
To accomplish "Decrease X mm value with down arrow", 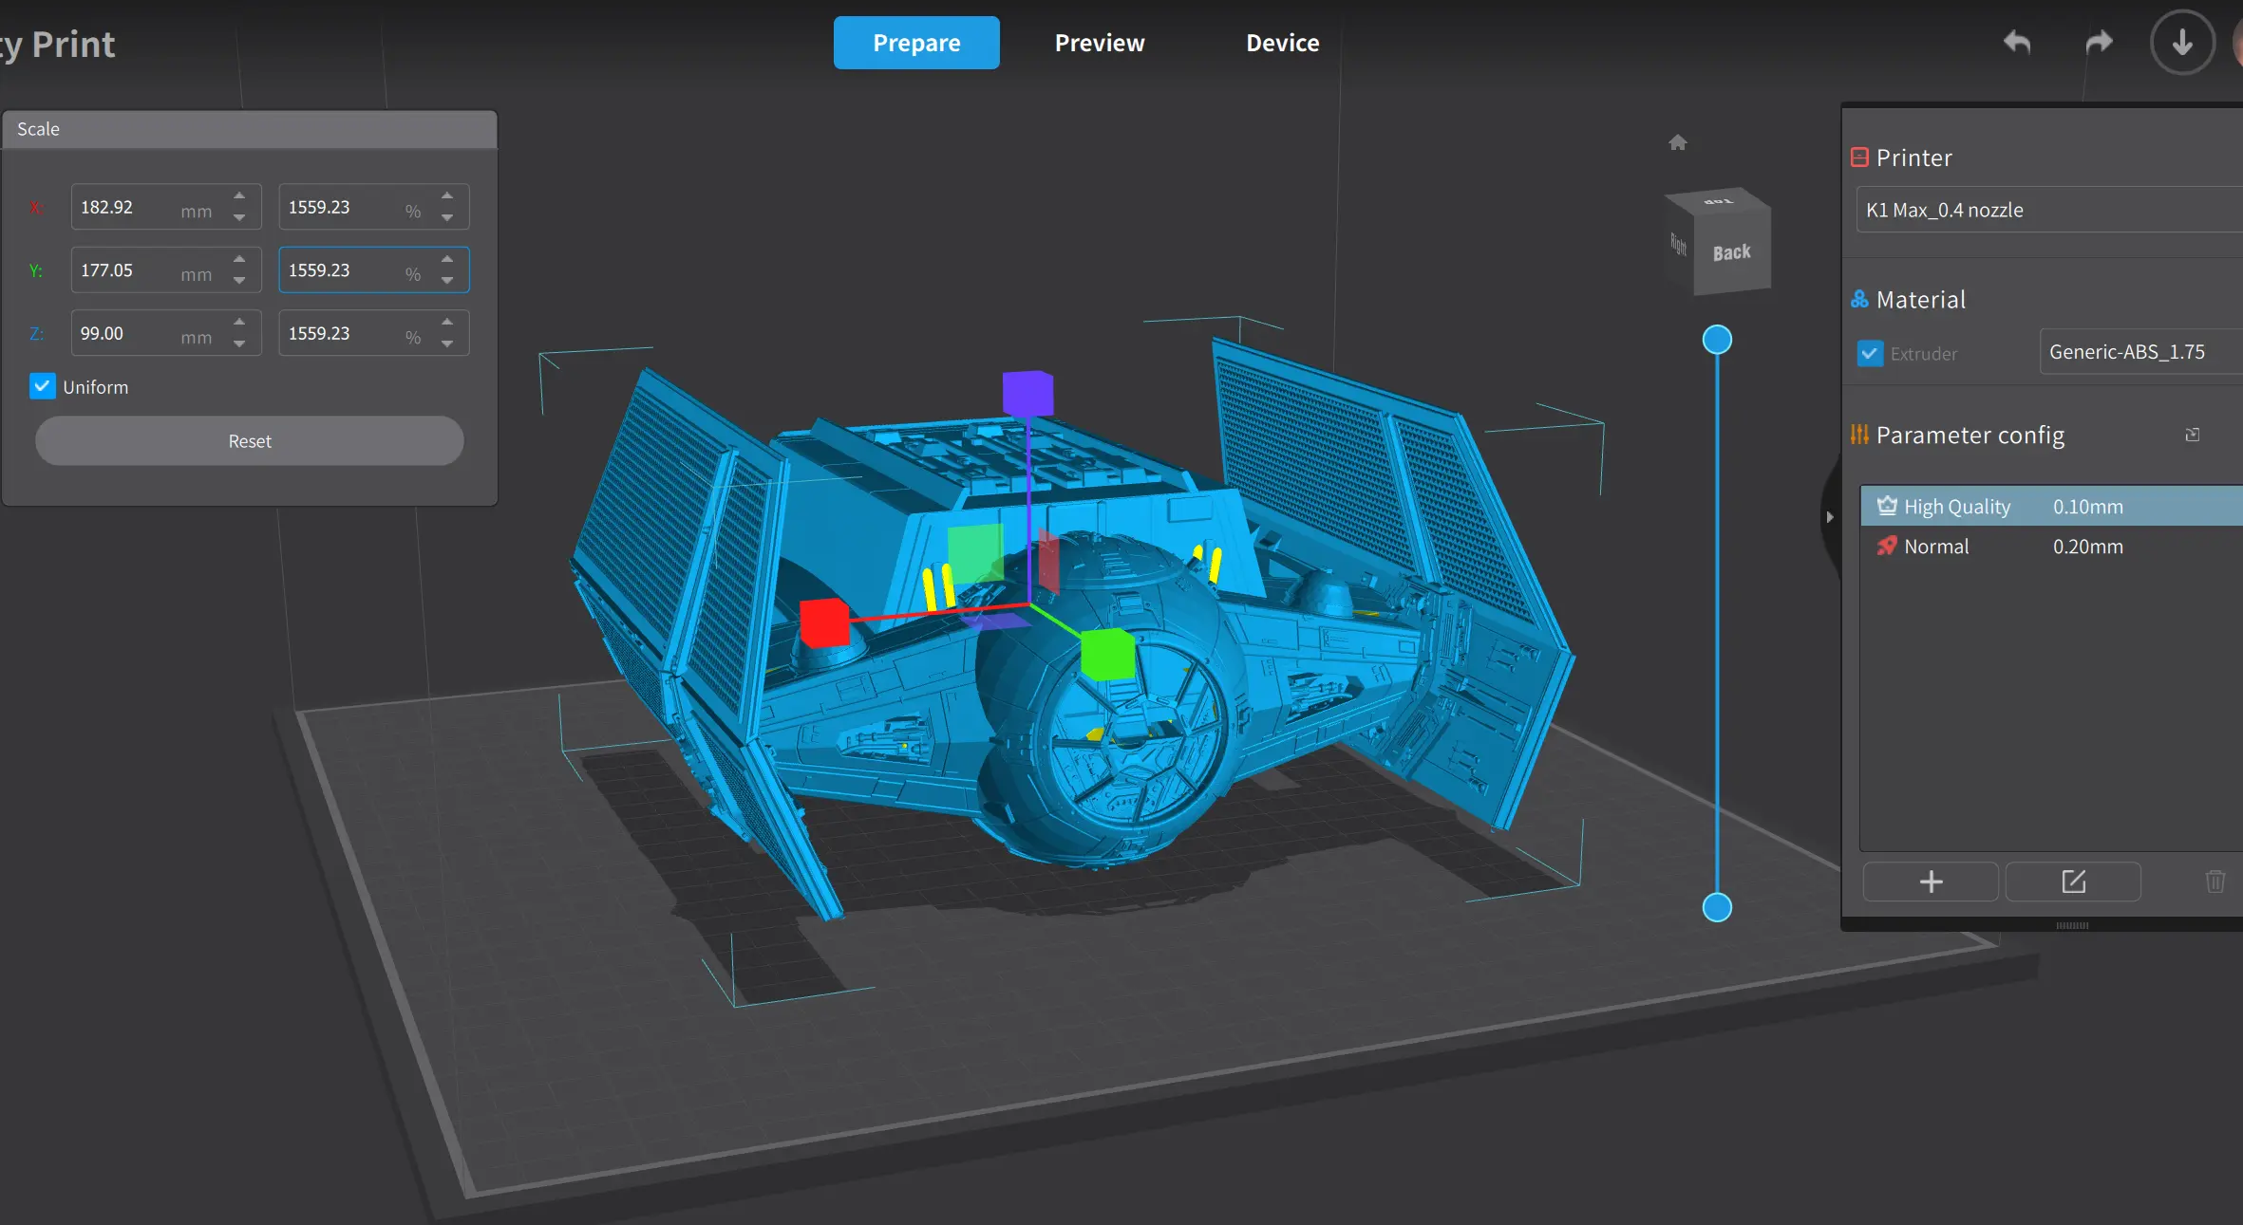I will point(239,218).
